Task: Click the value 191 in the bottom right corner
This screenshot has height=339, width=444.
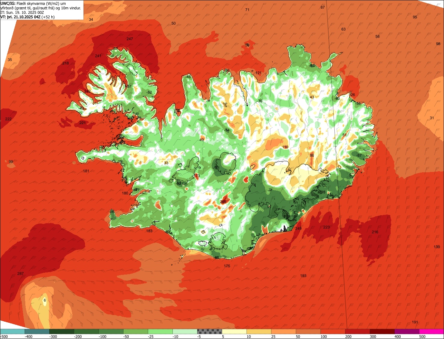Action: 415,322
